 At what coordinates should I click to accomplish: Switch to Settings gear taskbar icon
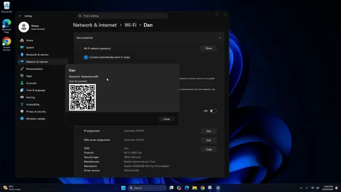pyautogui.click(x=218, y=188)
